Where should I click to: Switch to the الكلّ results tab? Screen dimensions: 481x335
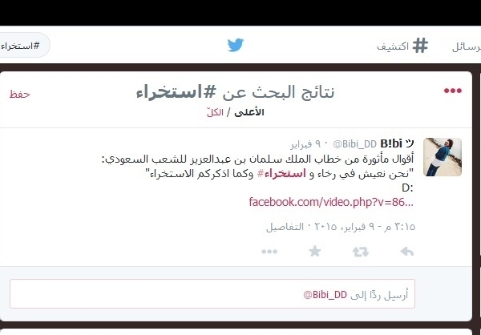coord(215,112)
